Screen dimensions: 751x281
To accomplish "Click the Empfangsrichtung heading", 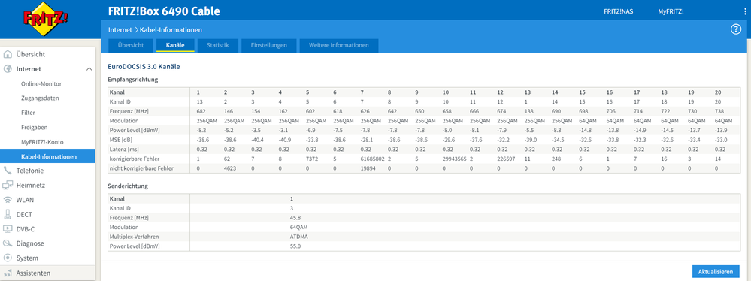I will (132, 79).
